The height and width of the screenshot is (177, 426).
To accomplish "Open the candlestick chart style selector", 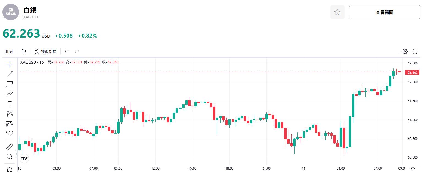I will pos(24,51).
